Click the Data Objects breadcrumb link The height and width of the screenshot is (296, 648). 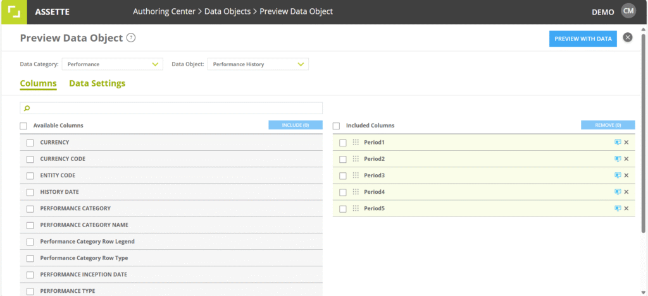click(x=225, y=11)
